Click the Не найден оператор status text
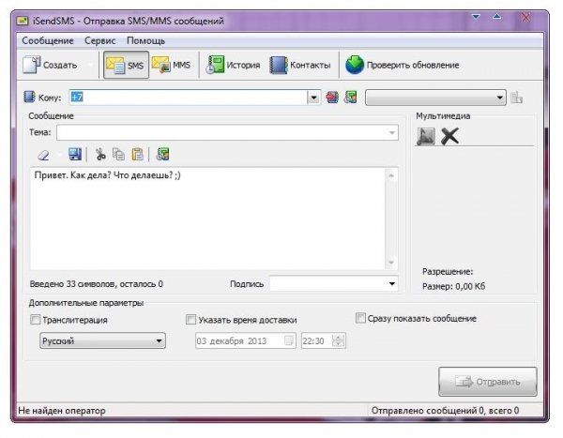Screen dimensions: 563x438 (62, 411)
